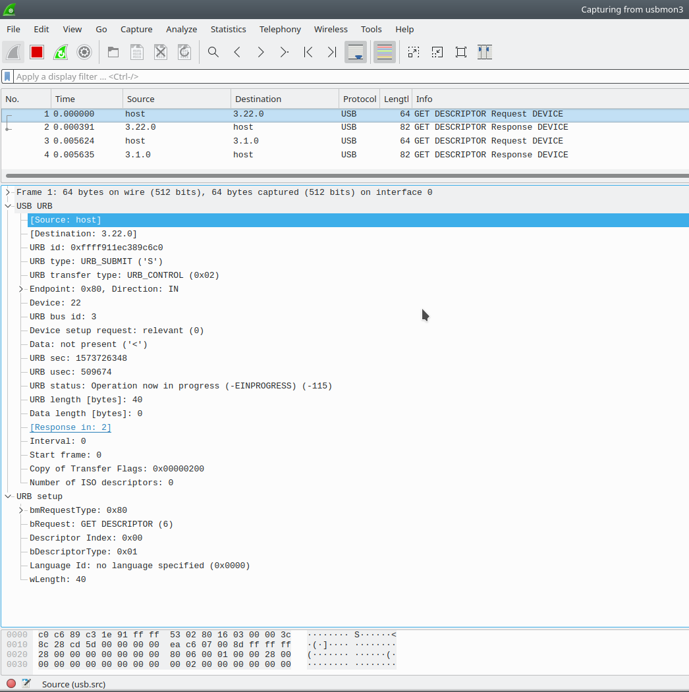Collapse the USB URB section

(8, 206)
